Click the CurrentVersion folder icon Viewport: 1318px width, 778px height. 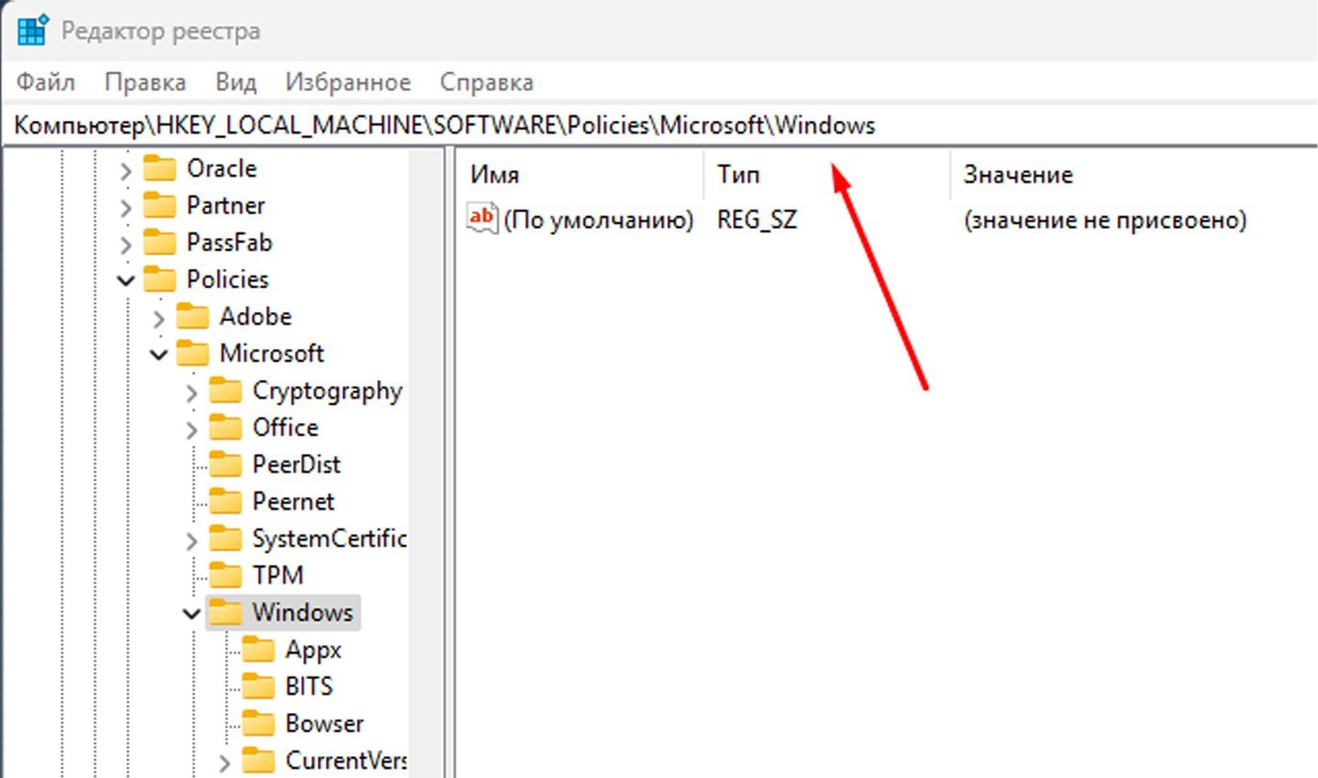click(x=259, y=761)
